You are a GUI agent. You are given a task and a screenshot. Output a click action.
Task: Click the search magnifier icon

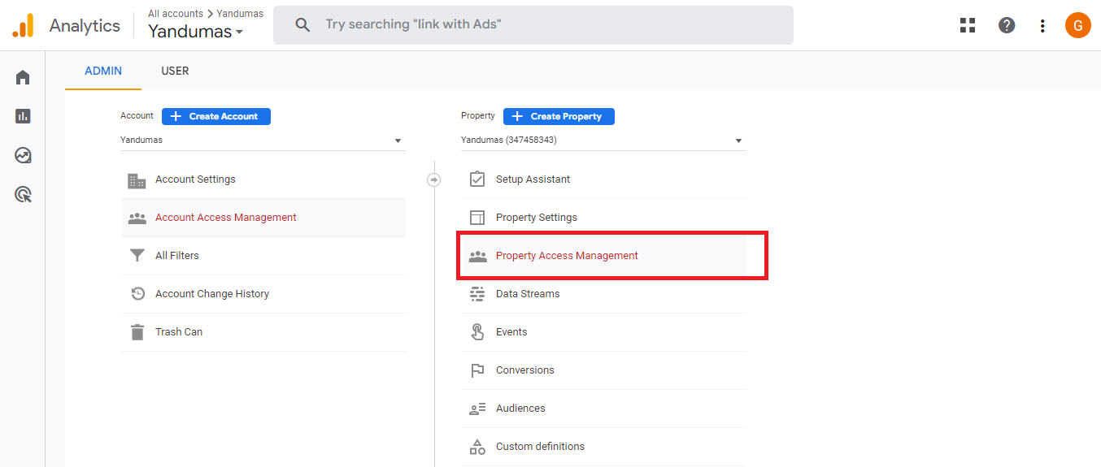tap(302, 25)
